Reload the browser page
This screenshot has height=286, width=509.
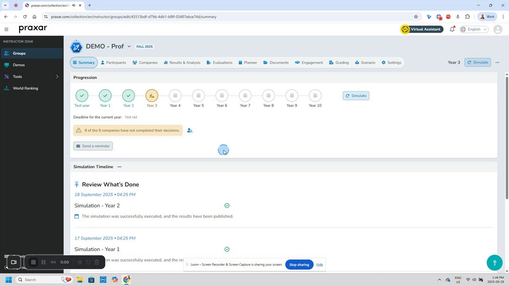point(25,17)
